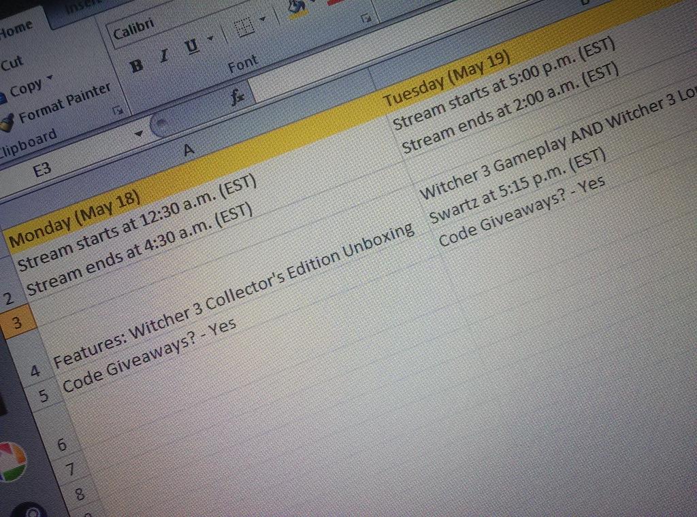The height and width of the screenshot is (517, 697).
Task: Activate the Format Painter brush icon
Action: point(7,122)
